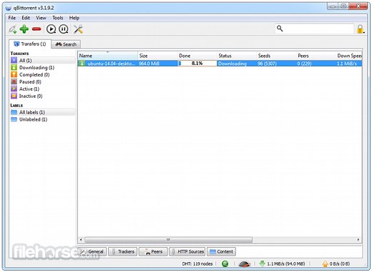Click the purple All filter icon

14,60
